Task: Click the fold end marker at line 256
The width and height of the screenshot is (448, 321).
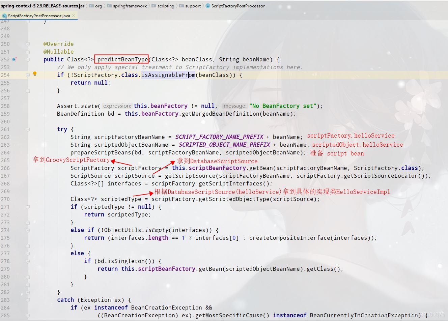Action: [x=28, y=91]
